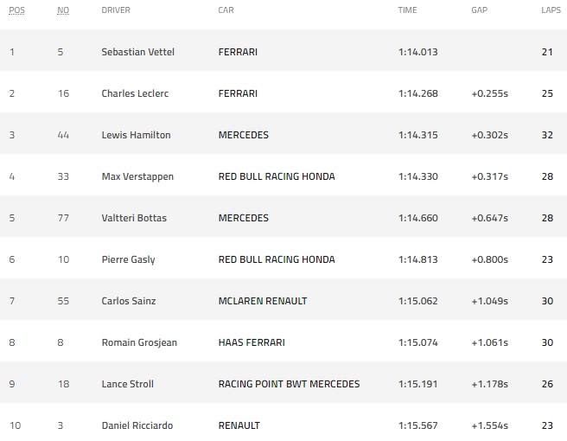Click Pierre Gasly's driver name
This screenshot has width=567, height=441.
click(128, 259)
